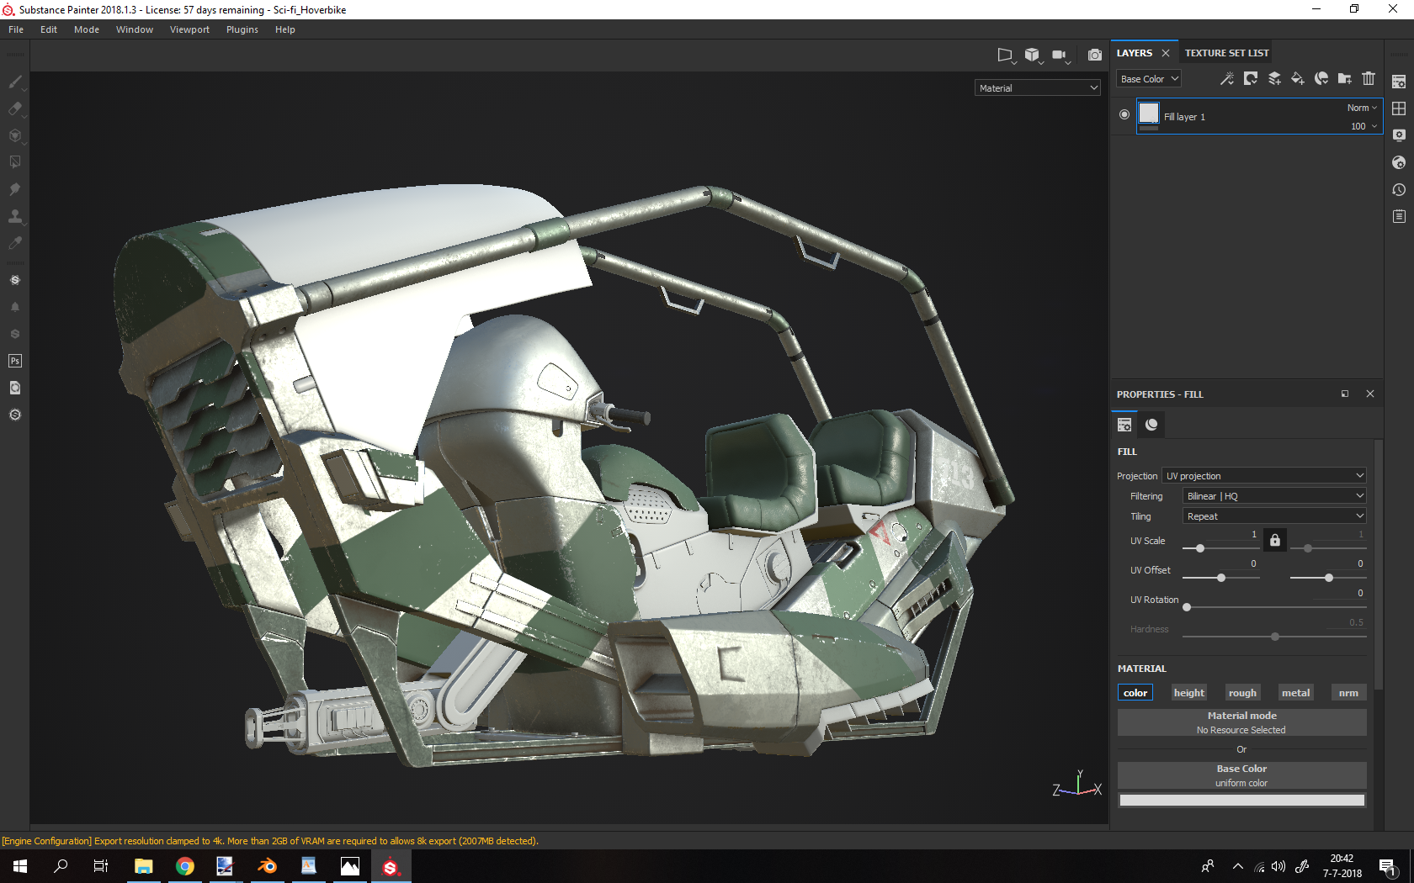Toggle the height material channel

pos(1188,693)
